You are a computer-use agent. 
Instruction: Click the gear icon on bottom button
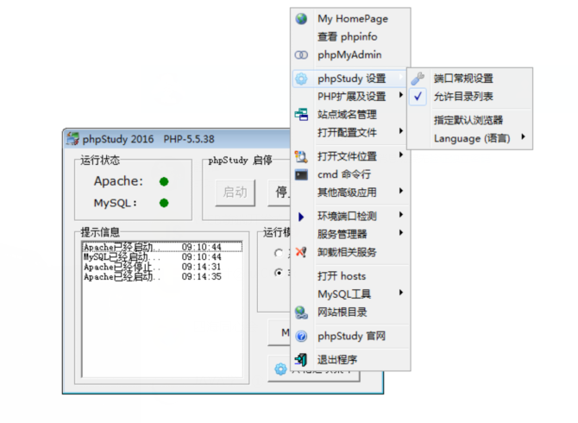(x=280, y=369)
